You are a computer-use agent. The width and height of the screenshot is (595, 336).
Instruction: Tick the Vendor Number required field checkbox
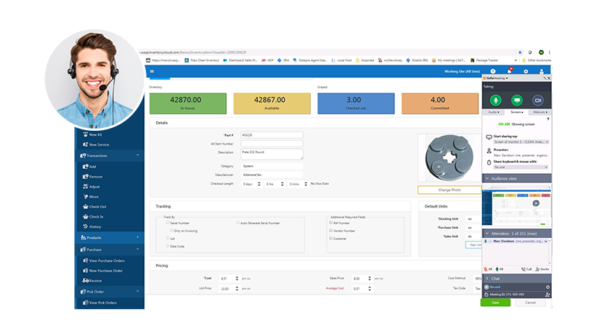pos(330,230)
